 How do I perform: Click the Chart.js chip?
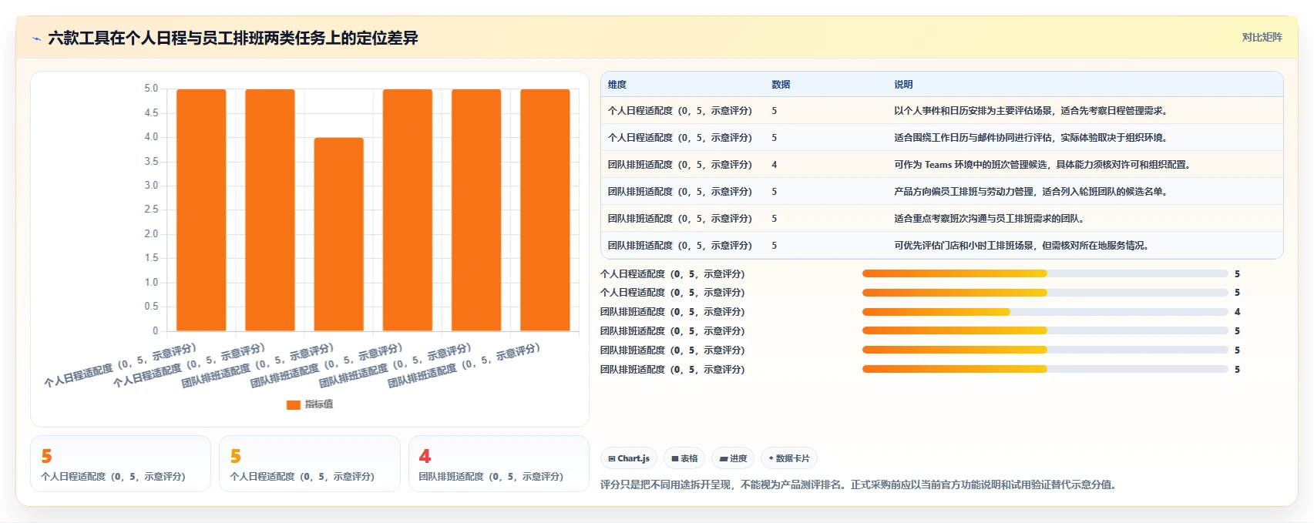pyautogui.click(x=629, y=458)
